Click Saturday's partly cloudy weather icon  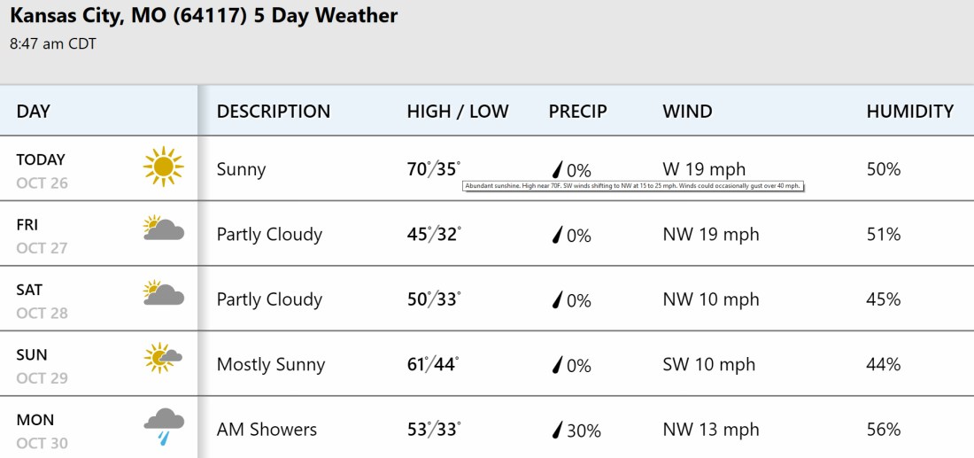coord(163,294)
